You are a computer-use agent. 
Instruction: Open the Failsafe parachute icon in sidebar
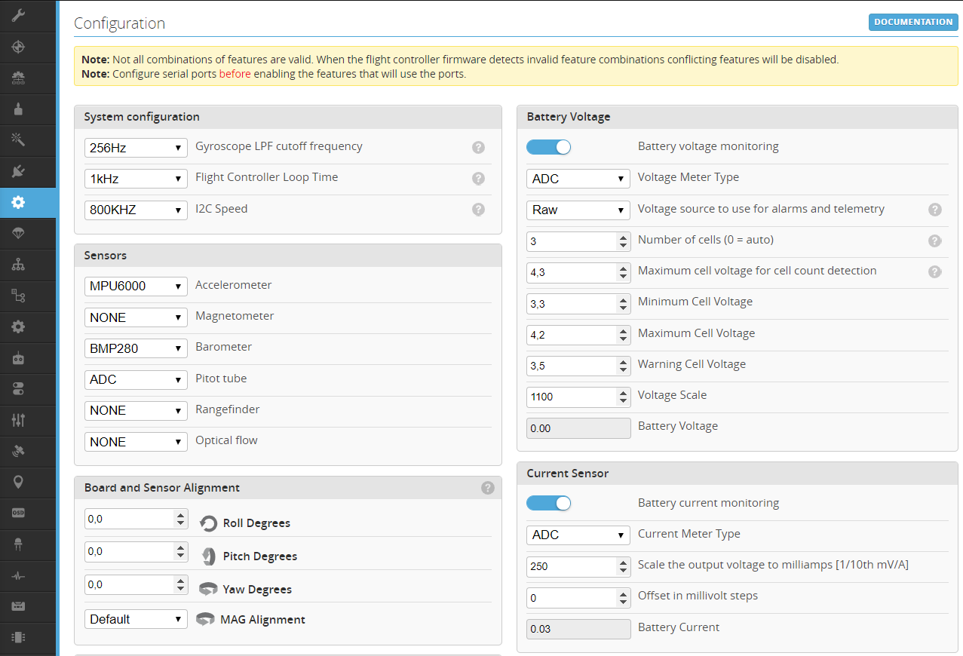click(x=19, y=234)
